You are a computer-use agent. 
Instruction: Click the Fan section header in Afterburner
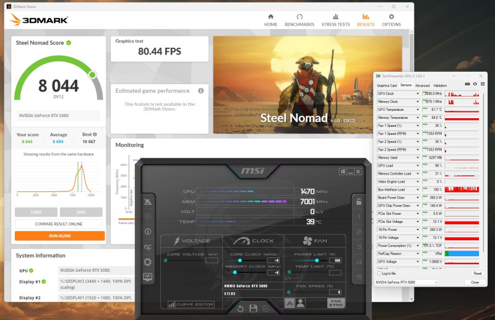pos(315,241)
